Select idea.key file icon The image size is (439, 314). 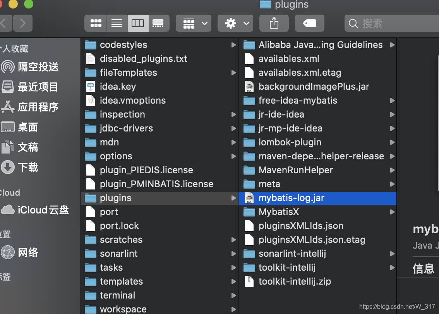pos(91,87)
